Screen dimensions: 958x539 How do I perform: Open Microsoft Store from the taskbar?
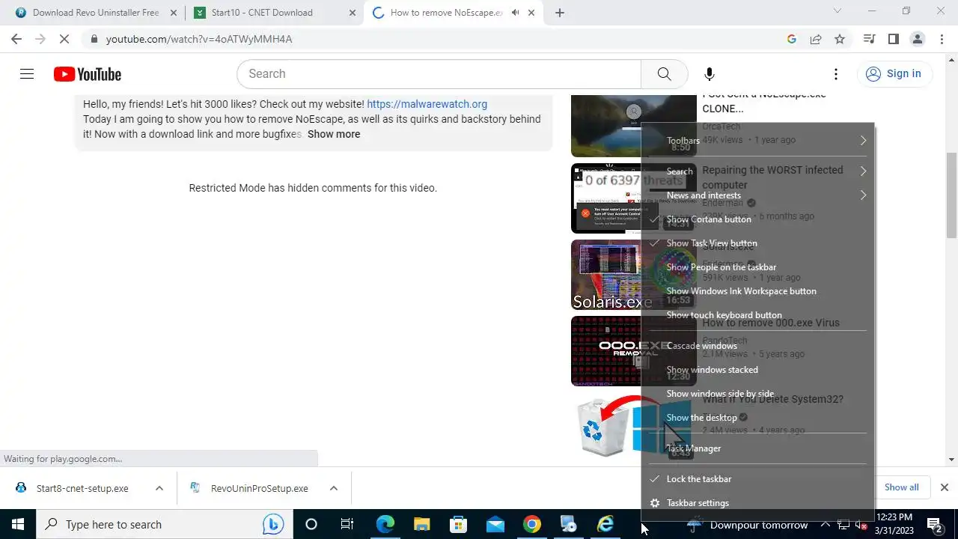click(458, 524)
